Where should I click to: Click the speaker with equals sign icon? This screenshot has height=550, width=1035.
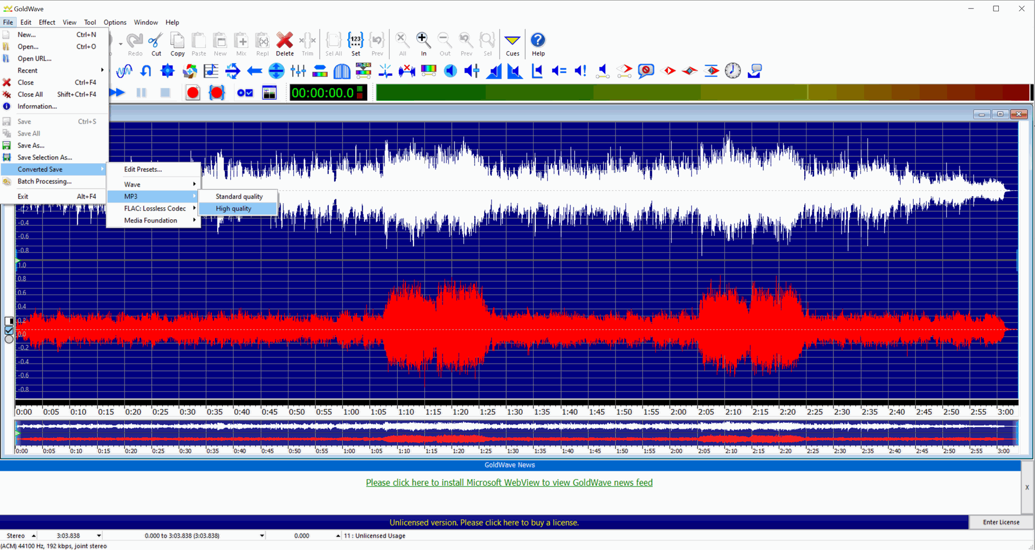tap(559, 71)
